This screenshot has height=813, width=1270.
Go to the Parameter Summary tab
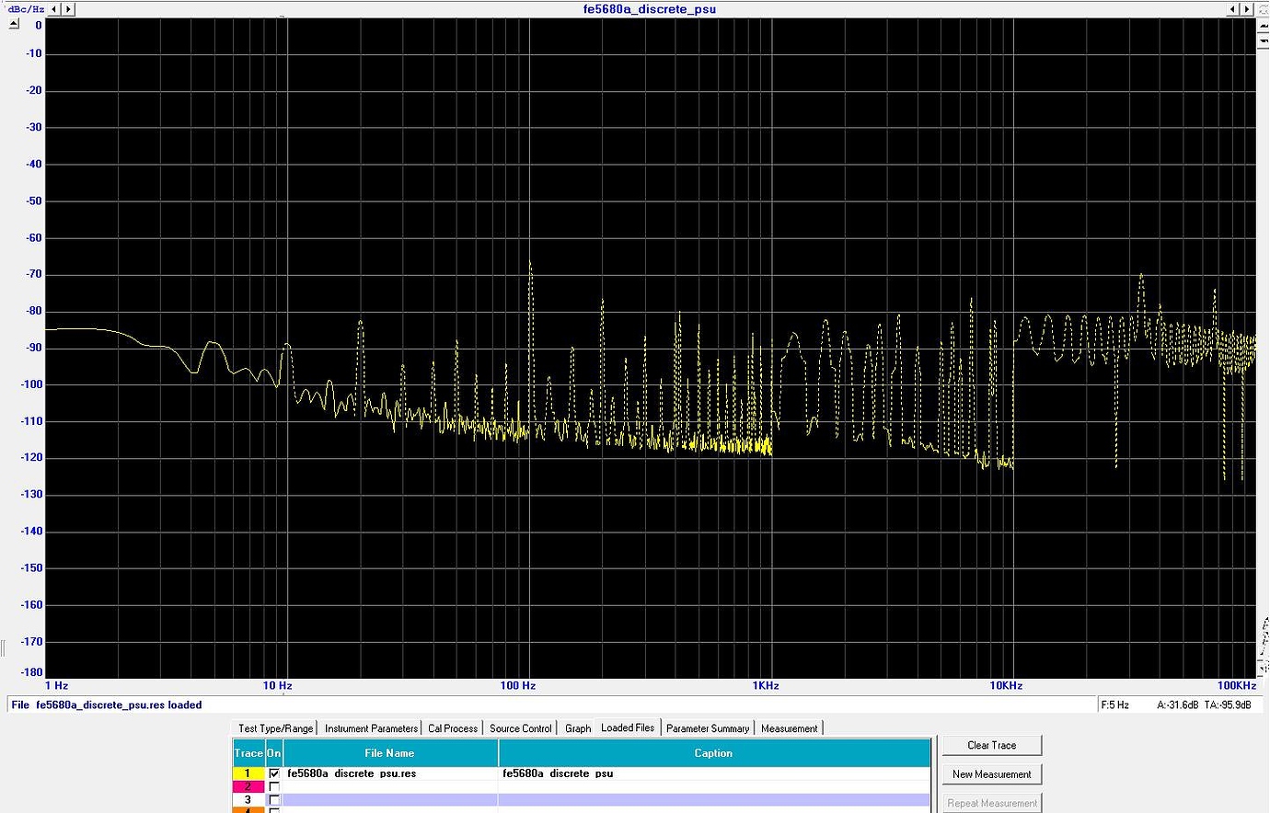pos(708,728)
